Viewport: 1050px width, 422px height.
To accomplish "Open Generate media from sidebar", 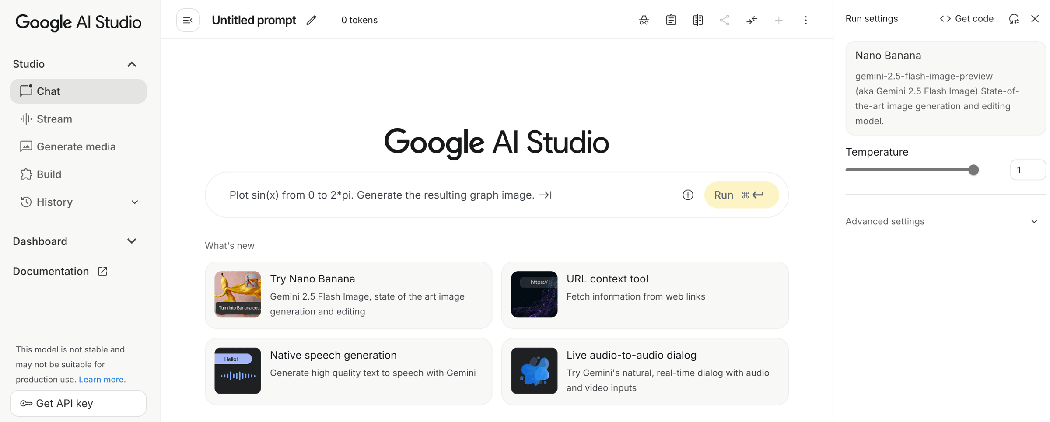I will click(76, 146).
